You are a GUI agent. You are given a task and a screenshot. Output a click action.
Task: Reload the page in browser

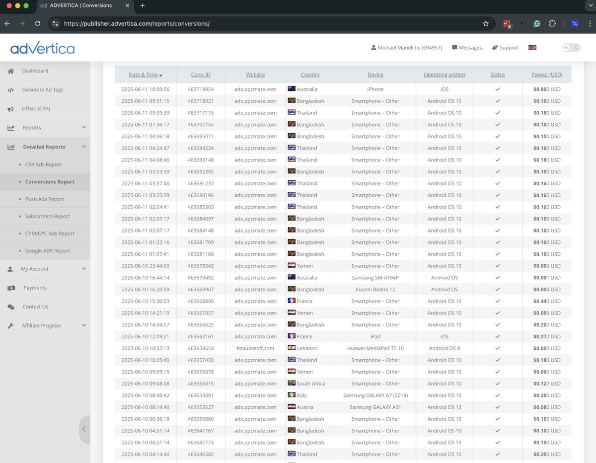pyautogui.click(x=37, y=23)
